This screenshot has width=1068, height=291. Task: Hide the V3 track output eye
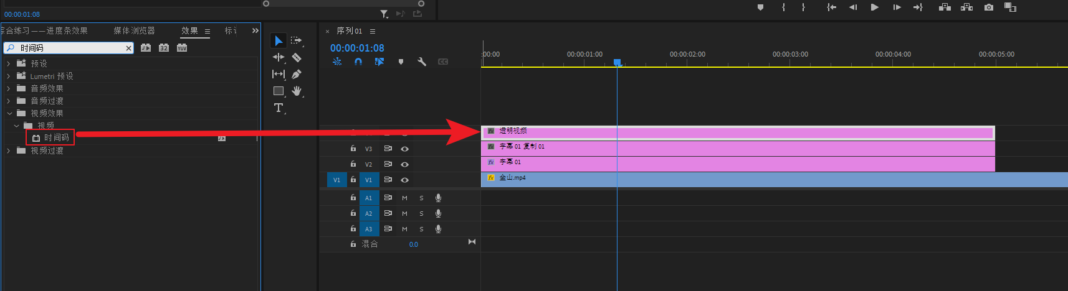point(404,149)
